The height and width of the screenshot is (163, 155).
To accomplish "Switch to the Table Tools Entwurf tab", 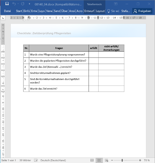I will point(89,11).
